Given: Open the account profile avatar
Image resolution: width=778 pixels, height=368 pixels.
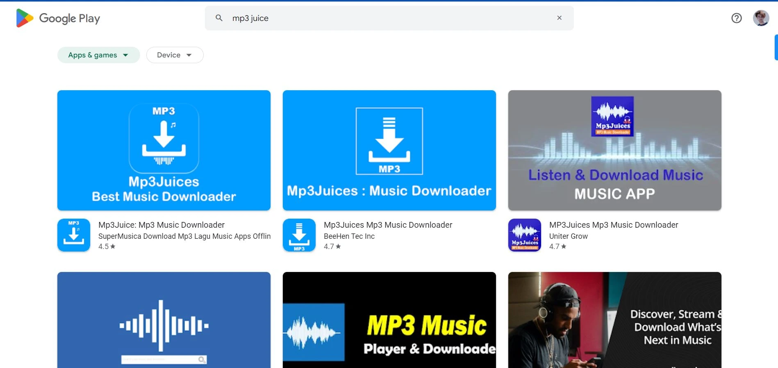Looking at the screenshot, I should coord(761,18).
